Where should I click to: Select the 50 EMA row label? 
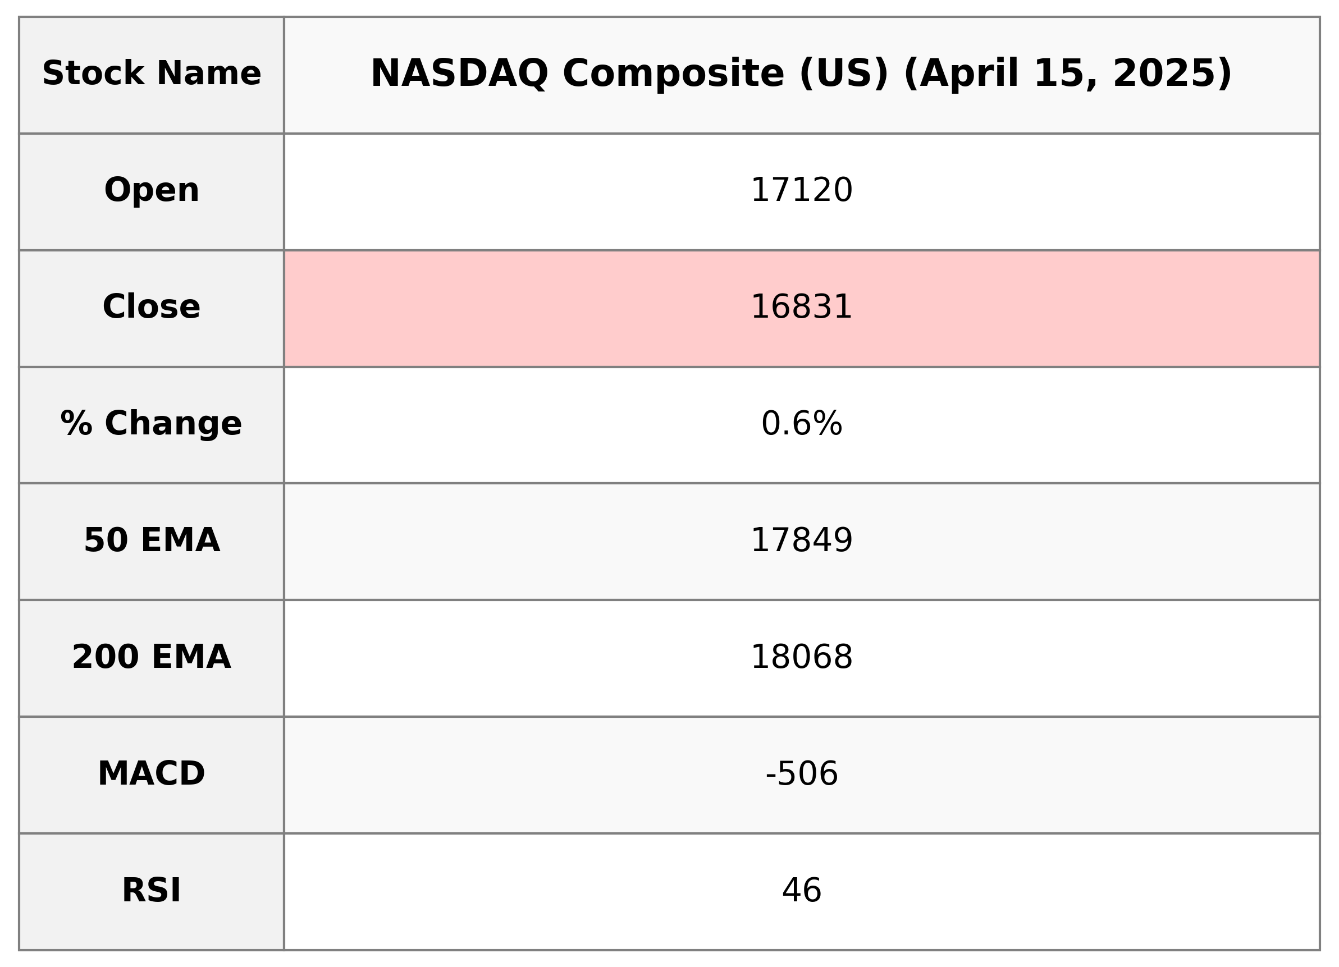coord(152,540)
